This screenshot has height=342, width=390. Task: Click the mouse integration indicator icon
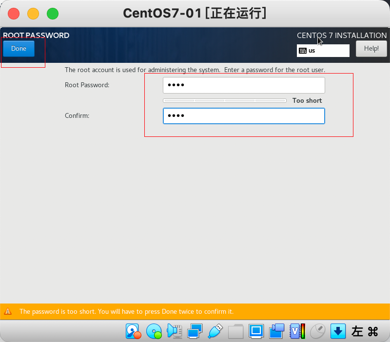coord(318,331)
